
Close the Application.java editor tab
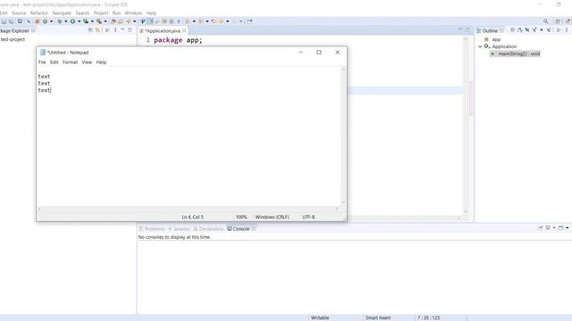click(x=184, y=30)
